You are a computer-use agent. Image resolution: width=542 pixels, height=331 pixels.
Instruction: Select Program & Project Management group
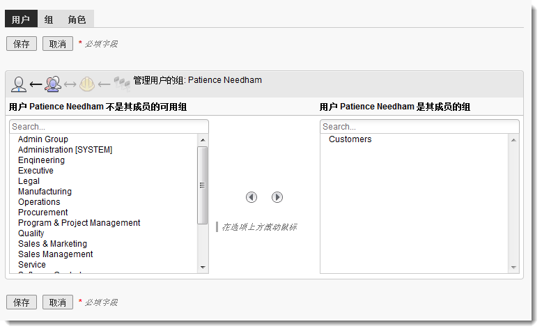(x=79, y=223)
